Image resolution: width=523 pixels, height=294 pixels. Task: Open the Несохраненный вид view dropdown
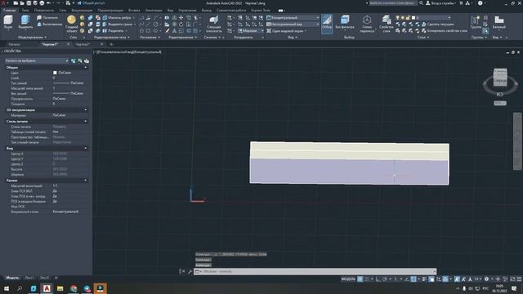[293, 24]
